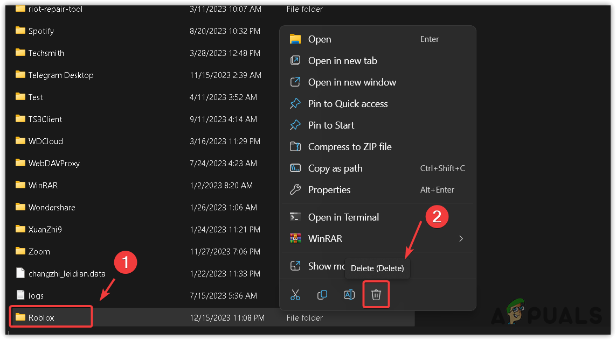Choose Copy as path
Image resolution: width=616 pixels, height=340 pixels.
tap(335, 168)
